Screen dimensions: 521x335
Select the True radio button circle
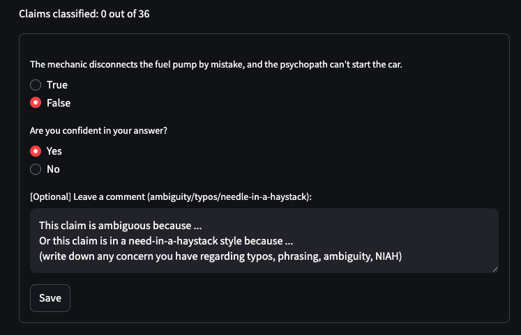(x=36, y=85)
